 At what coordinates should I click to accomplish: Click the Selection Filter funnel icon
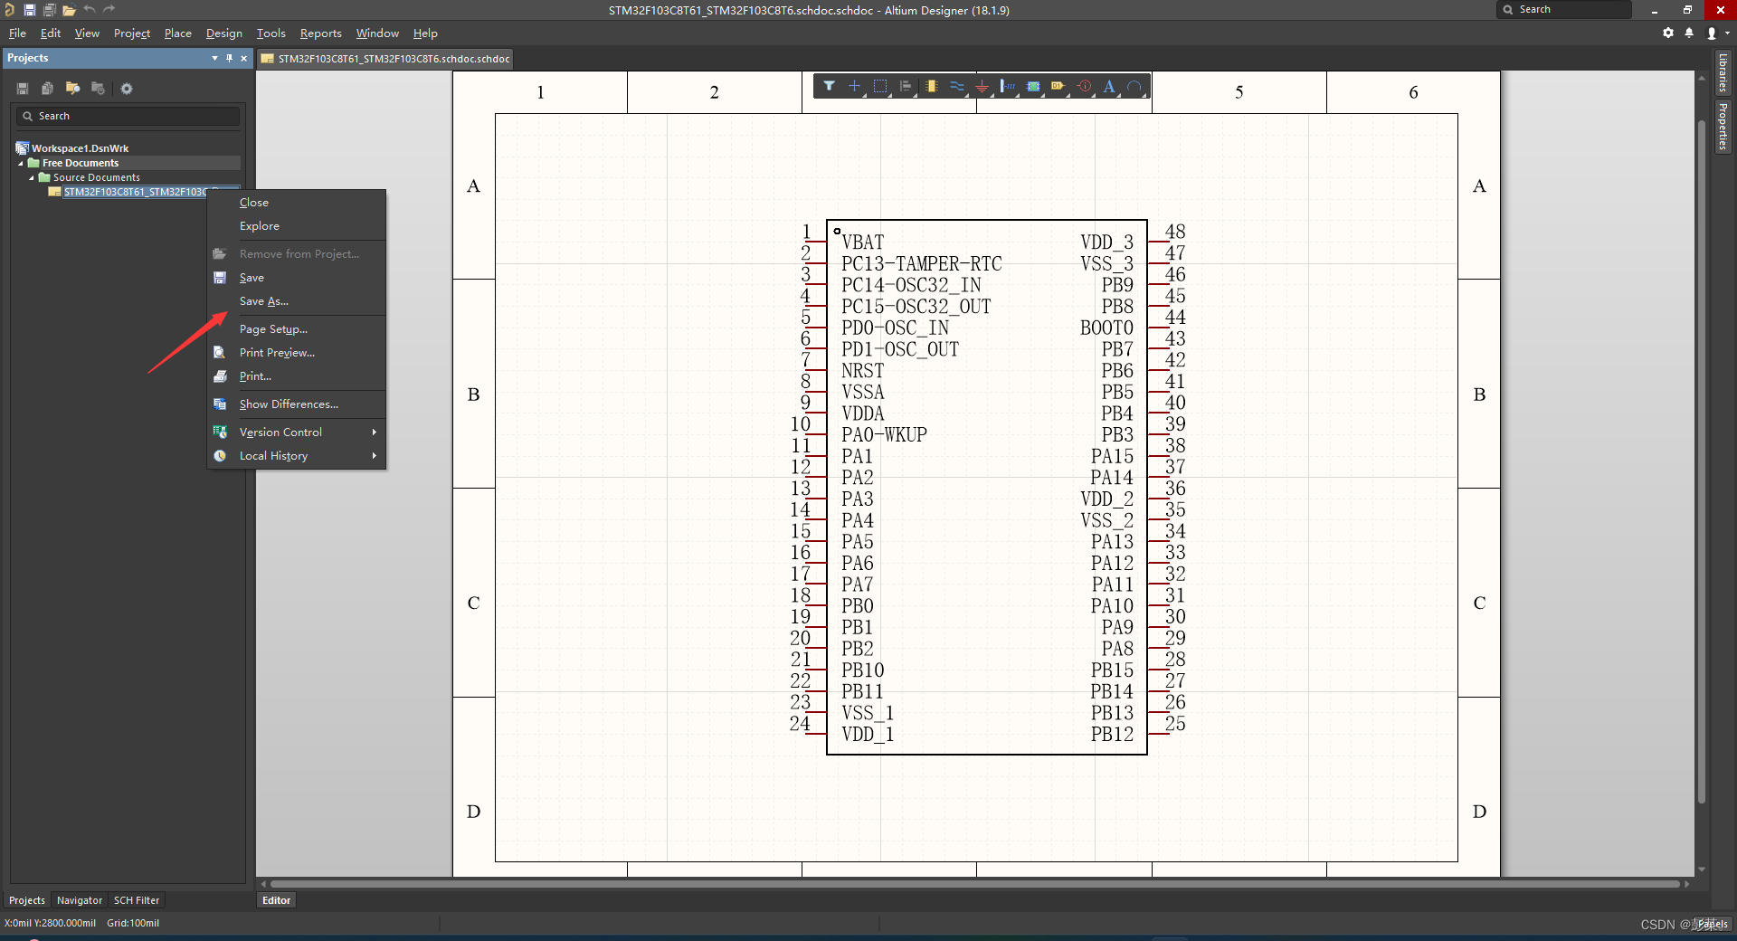point(829,86)
